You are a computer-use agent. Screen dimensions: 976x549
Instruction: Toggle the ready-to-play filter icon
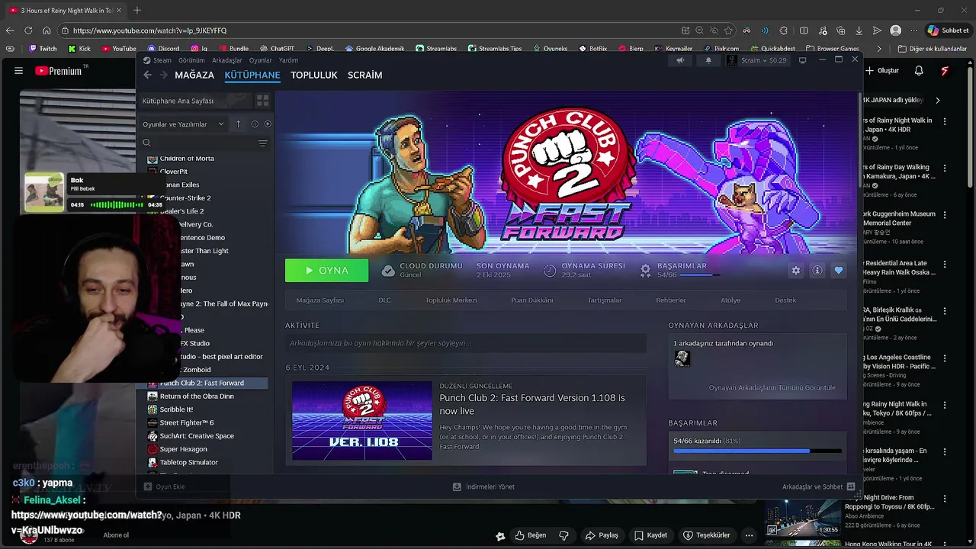coord(268,124)
